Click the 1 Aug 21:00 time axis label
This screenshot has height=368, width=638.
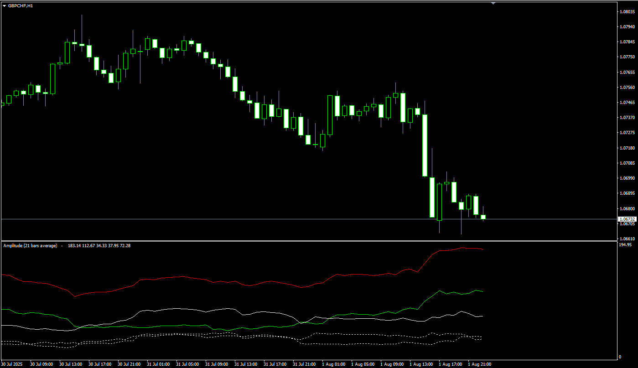tap(480, 364)
